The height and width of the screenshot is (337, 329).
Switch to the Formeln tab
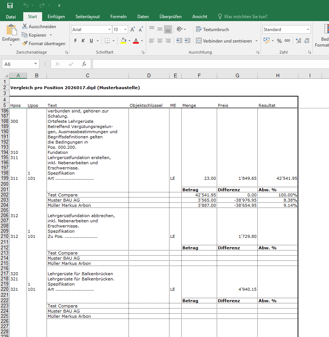pyautogui.click(x=119, y=17)
